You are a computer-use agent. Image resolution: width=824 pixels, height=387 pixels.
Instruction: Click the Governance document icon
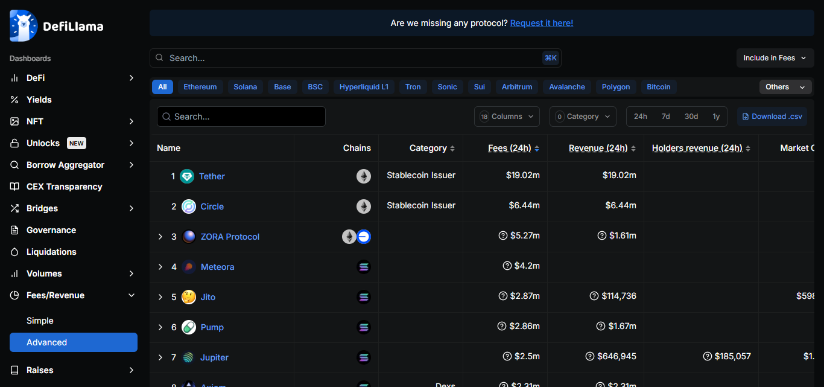click(14, 230)
